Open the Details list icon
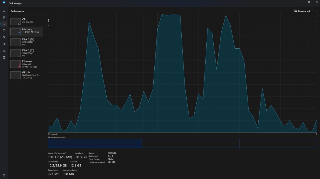This screenshot has height=179, width=320. click(4, 51)
